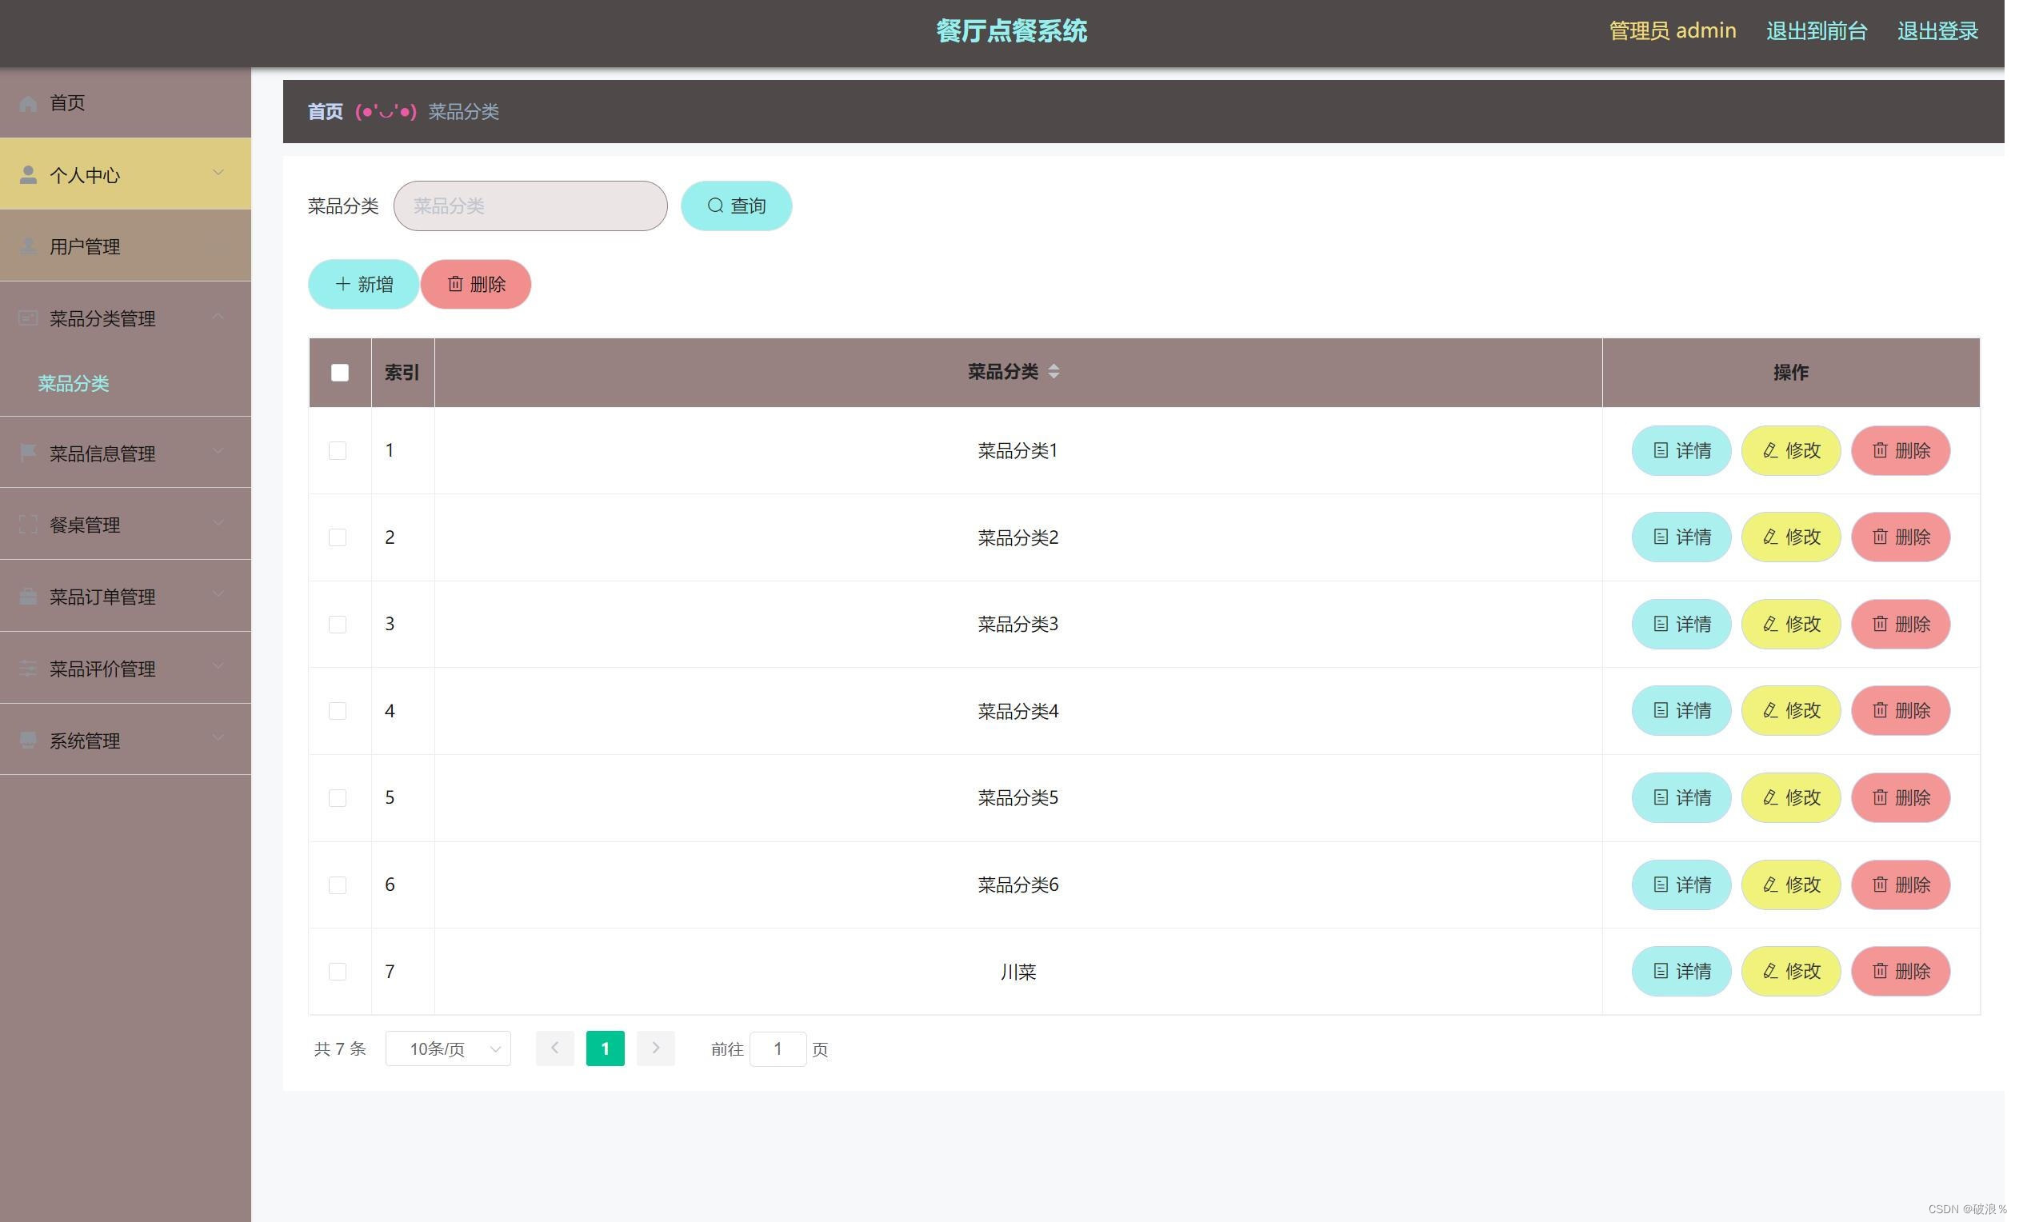Screen dimensions: 2019x1222
Task: Click the person icon next to 个人中心
Action: (x=28, y=174)
